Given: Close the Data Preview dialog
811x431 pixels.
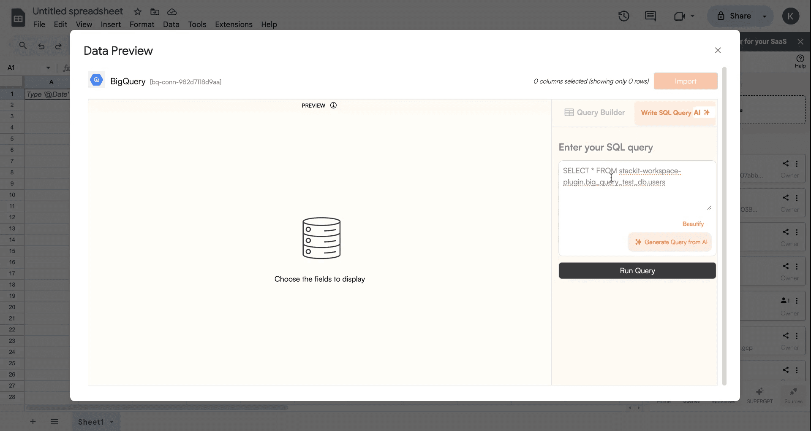Looking at the screenshot, I should 718,50.
